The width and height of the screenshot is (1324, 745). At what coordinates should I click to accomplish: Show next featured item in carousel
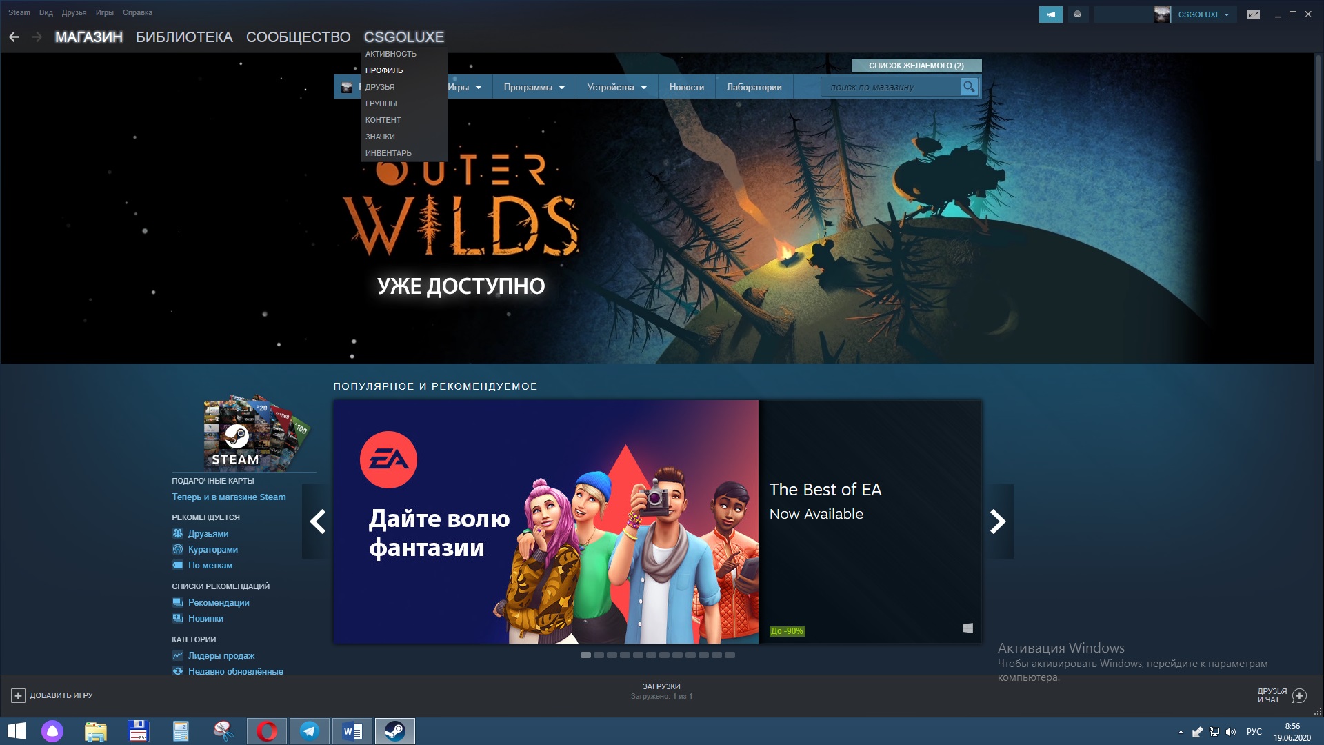998,521
